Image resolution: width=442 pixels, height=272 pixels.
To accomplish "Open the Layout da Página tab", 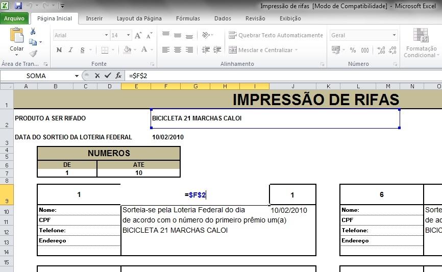I will pyautogui.click(x=139, y=18).
